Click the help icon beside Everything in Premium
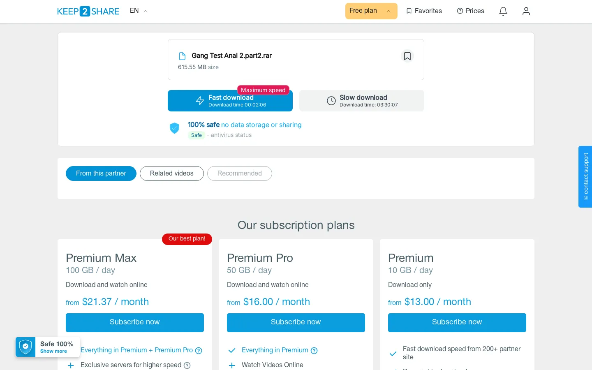This screenshot has height=370, width=592. tap(314, 351)
